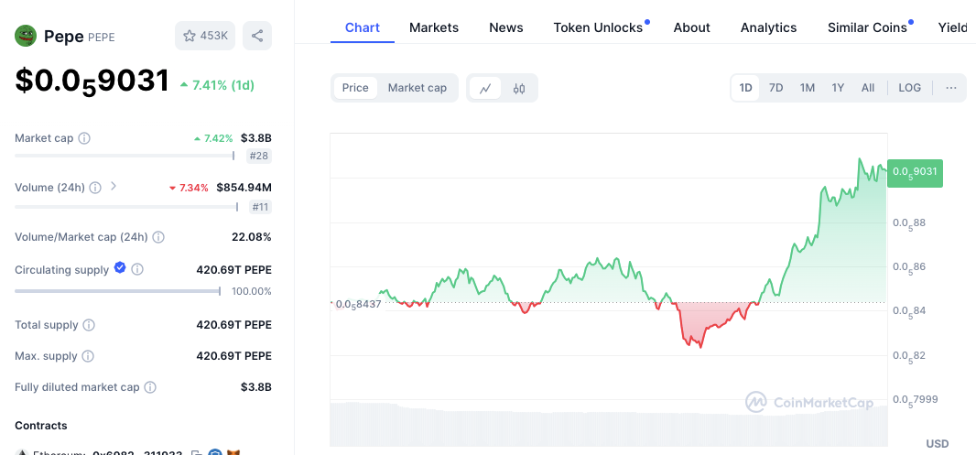Click the Volume (24h) rank progress bar

126,207
